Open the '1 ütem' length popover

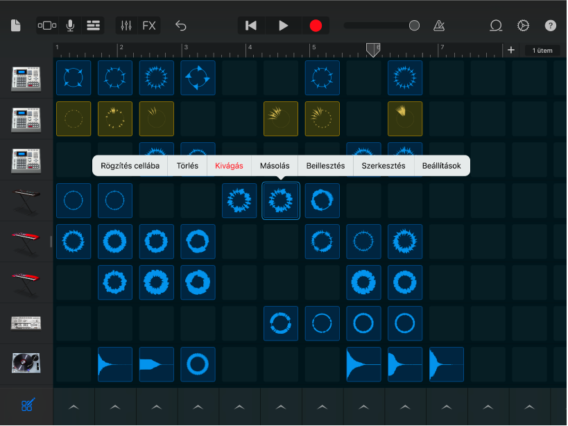[x=542, y=50]
